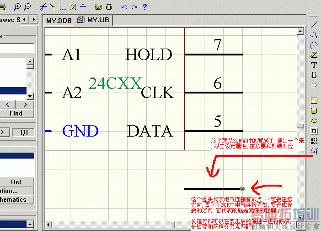321x231 pixels.
Task: Click the Redo arrow icon
Action: pos(134,7)
